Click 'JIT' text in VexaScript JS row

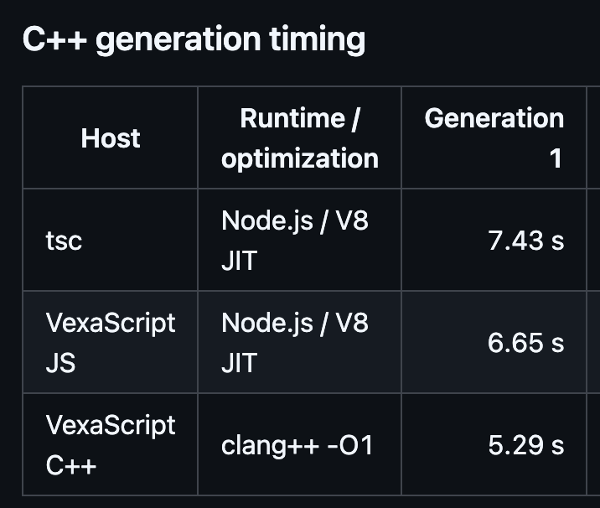pyautogui.click(x=239, y=363)
